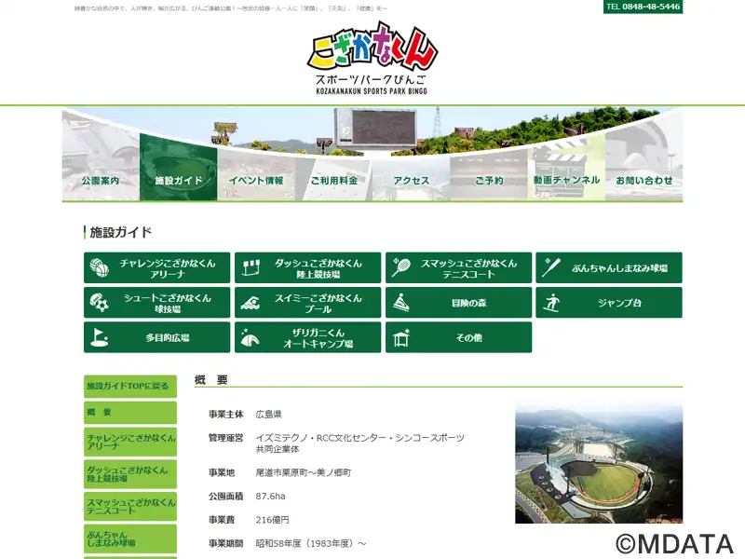Click the 施設ガイド page heading
Image resolution: width=745 pixels, height=559 pixels.
[121, 232]
